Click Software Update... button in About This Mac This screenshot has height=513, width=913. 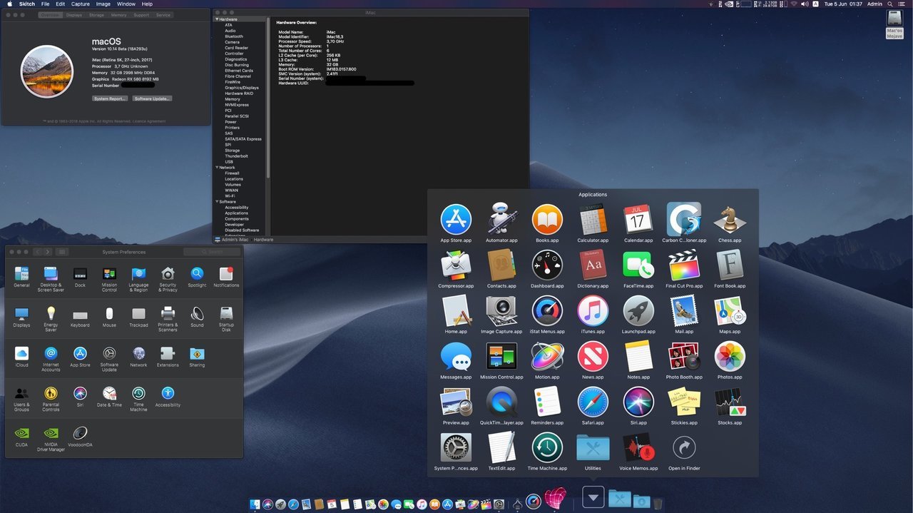[152, 98]
